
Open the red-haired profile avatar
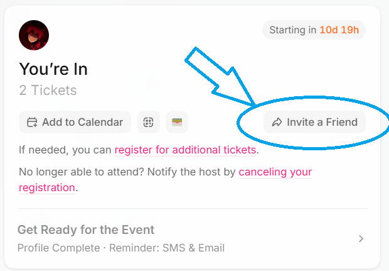[x=34, y=35]
